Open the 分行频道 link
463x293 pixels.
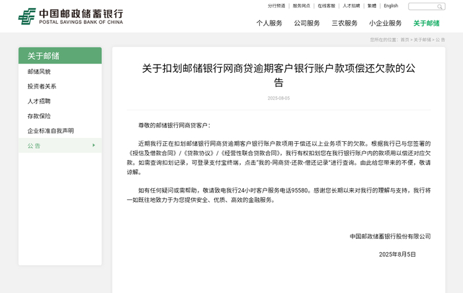pyautogui.click(x=276, y=6)
